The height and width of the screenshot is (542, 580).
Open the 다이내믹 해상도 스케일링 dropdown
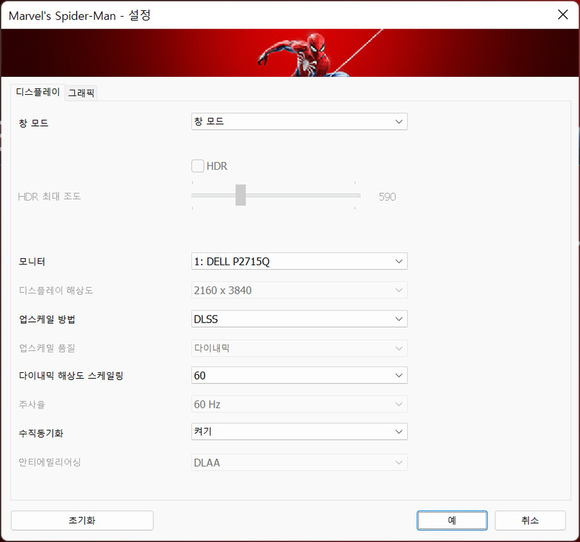pos(299,376)
